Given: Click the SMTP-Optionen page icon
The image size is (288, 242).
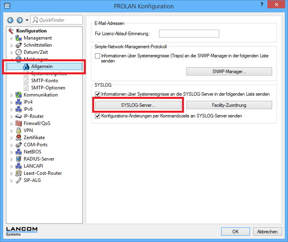Looking at the screenshot, I should (x=26, y=88).
